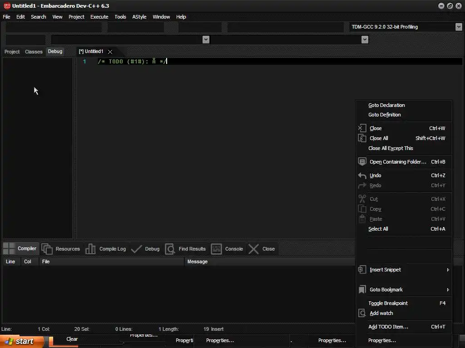Close the Untitled1 editor tab
Screen dimensions: 465x348
pyautogui.click(x=110, y=52)
